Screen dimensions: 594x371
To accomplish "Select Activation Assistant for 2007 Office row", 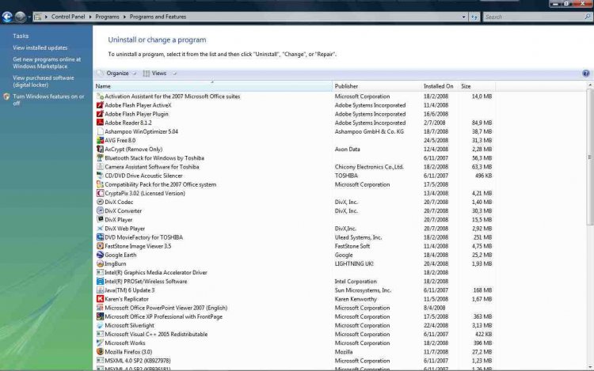I will [295, 97].
